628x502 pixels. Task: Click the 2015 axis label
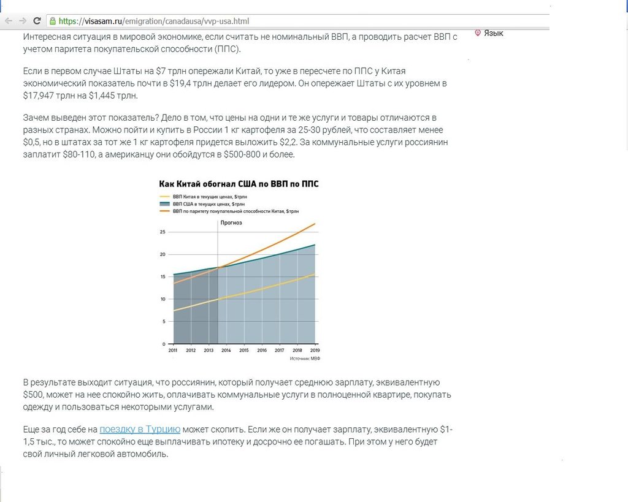(244, 350)
